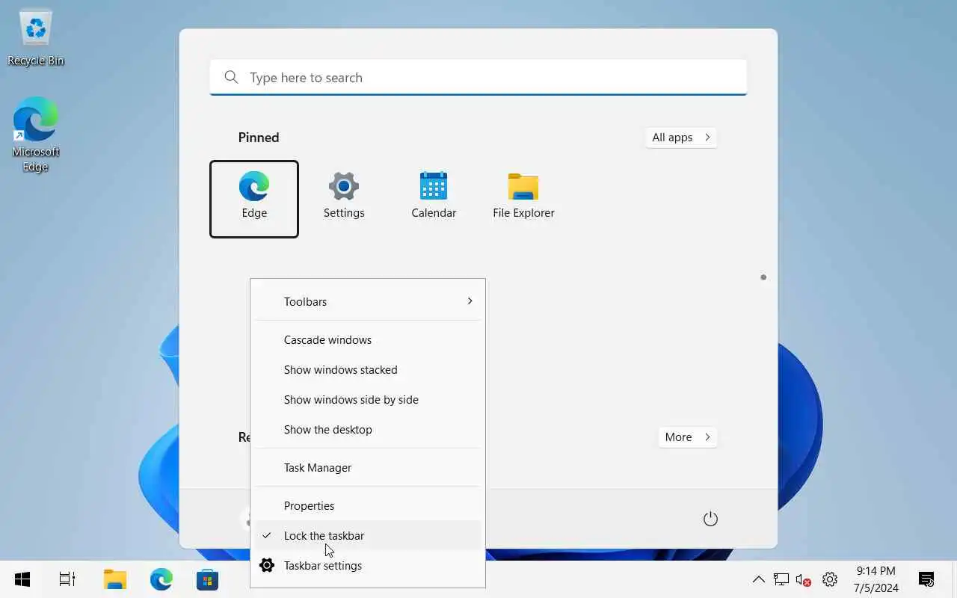Click the Start menu search field

pos(478,77)
